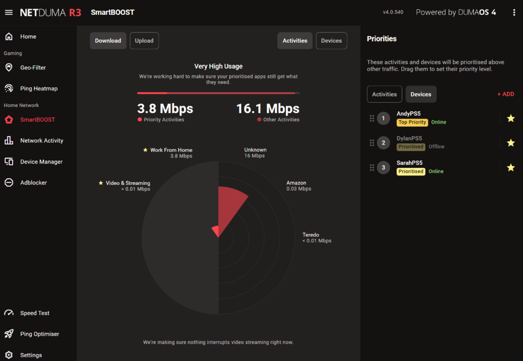Open the Home page label
Image resolution: width=523 pixels, height=361 pixels.
pyautogui.click(x=28, y=37)
